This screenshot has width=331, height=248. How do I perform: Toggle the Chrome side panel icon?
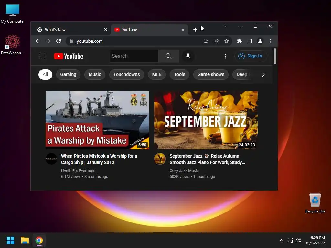tap(250, 41)
